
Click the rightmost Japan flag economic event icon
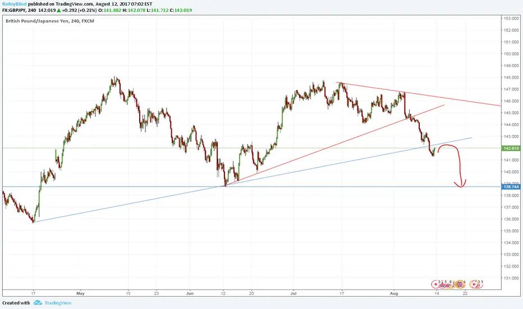pyautogui.click(x=474, y=284)
